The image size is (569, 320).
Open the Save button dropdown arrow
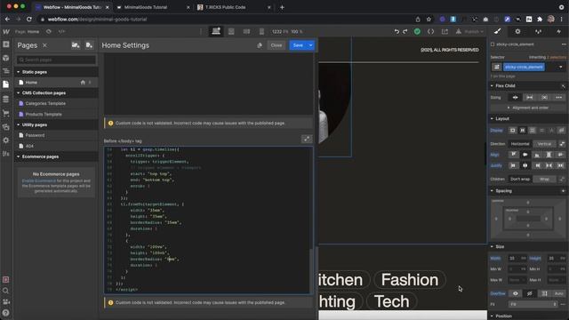point(311,45)
